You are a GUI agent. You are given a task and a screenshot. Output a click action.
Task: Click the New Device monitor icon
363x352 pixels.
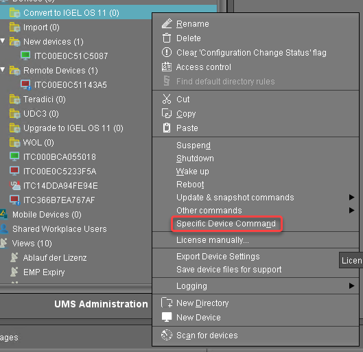click(x=167, y=317)
